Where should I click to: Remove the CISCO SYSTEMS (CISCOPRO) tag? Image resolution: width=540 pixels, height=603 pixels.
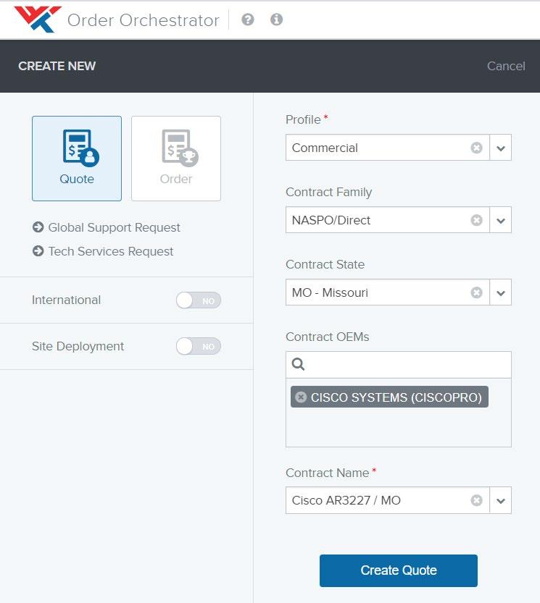click(301, 397)
